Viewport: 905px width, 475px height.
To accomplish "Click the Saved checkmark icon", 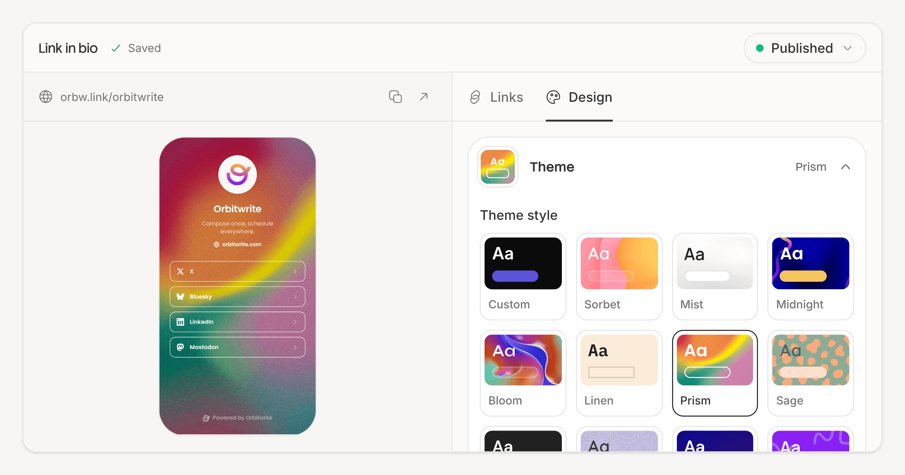I will pos(116,48).
